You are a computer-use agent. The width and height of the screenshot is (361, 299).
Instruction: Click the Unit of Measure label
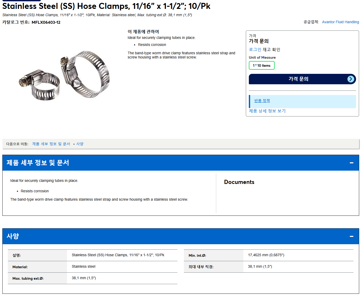(262, 57)
